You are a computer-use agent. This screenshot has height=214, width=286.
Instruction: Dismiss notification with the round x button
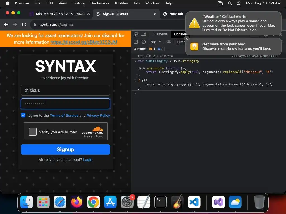click(187, 39)
